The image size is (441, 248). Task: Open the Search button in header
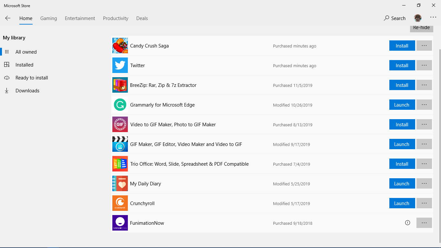click(395, 18)
